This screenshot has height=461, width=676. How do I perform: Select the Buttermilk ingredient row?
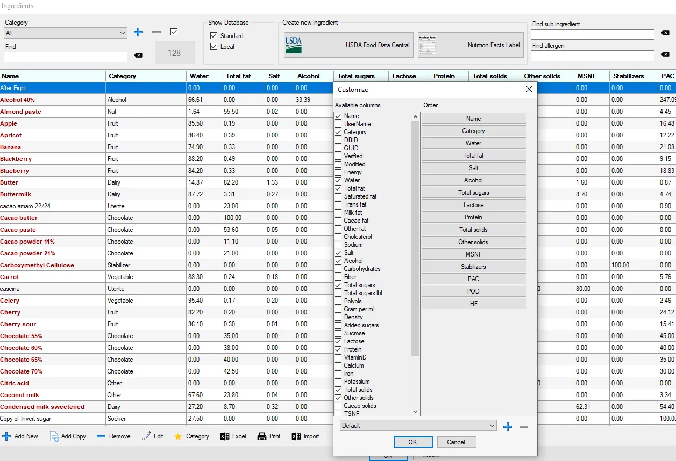(x=167, y=194)
